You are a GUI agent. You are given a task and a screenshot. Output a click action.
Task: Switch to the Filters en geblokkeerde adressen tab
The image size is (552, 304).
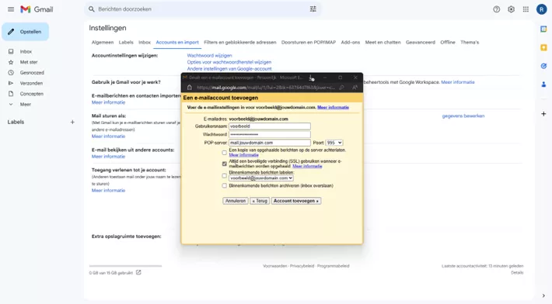[x=240, y=43]
